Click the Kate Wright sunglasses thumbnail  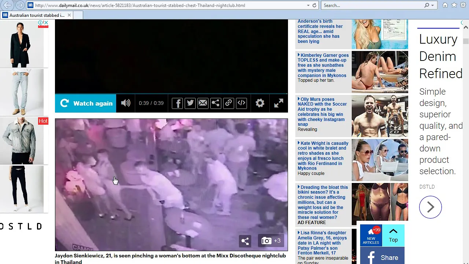pyautogui.click(x=380, y=160)
